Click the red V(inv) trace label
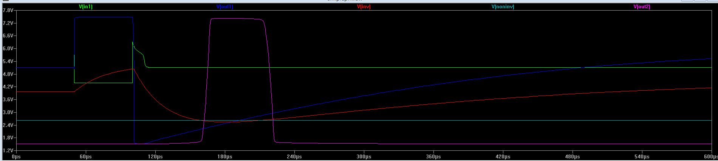 tap(364, 7)
